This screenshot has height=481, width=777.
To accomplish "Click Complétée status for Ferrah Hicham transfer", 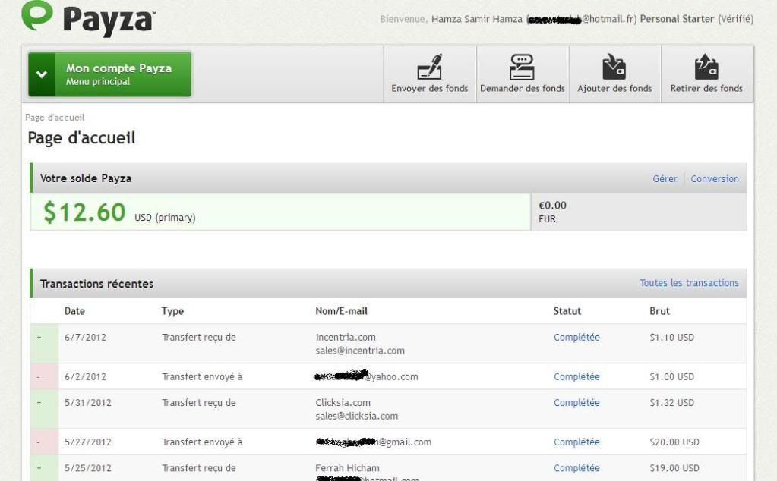I will 576,468.
